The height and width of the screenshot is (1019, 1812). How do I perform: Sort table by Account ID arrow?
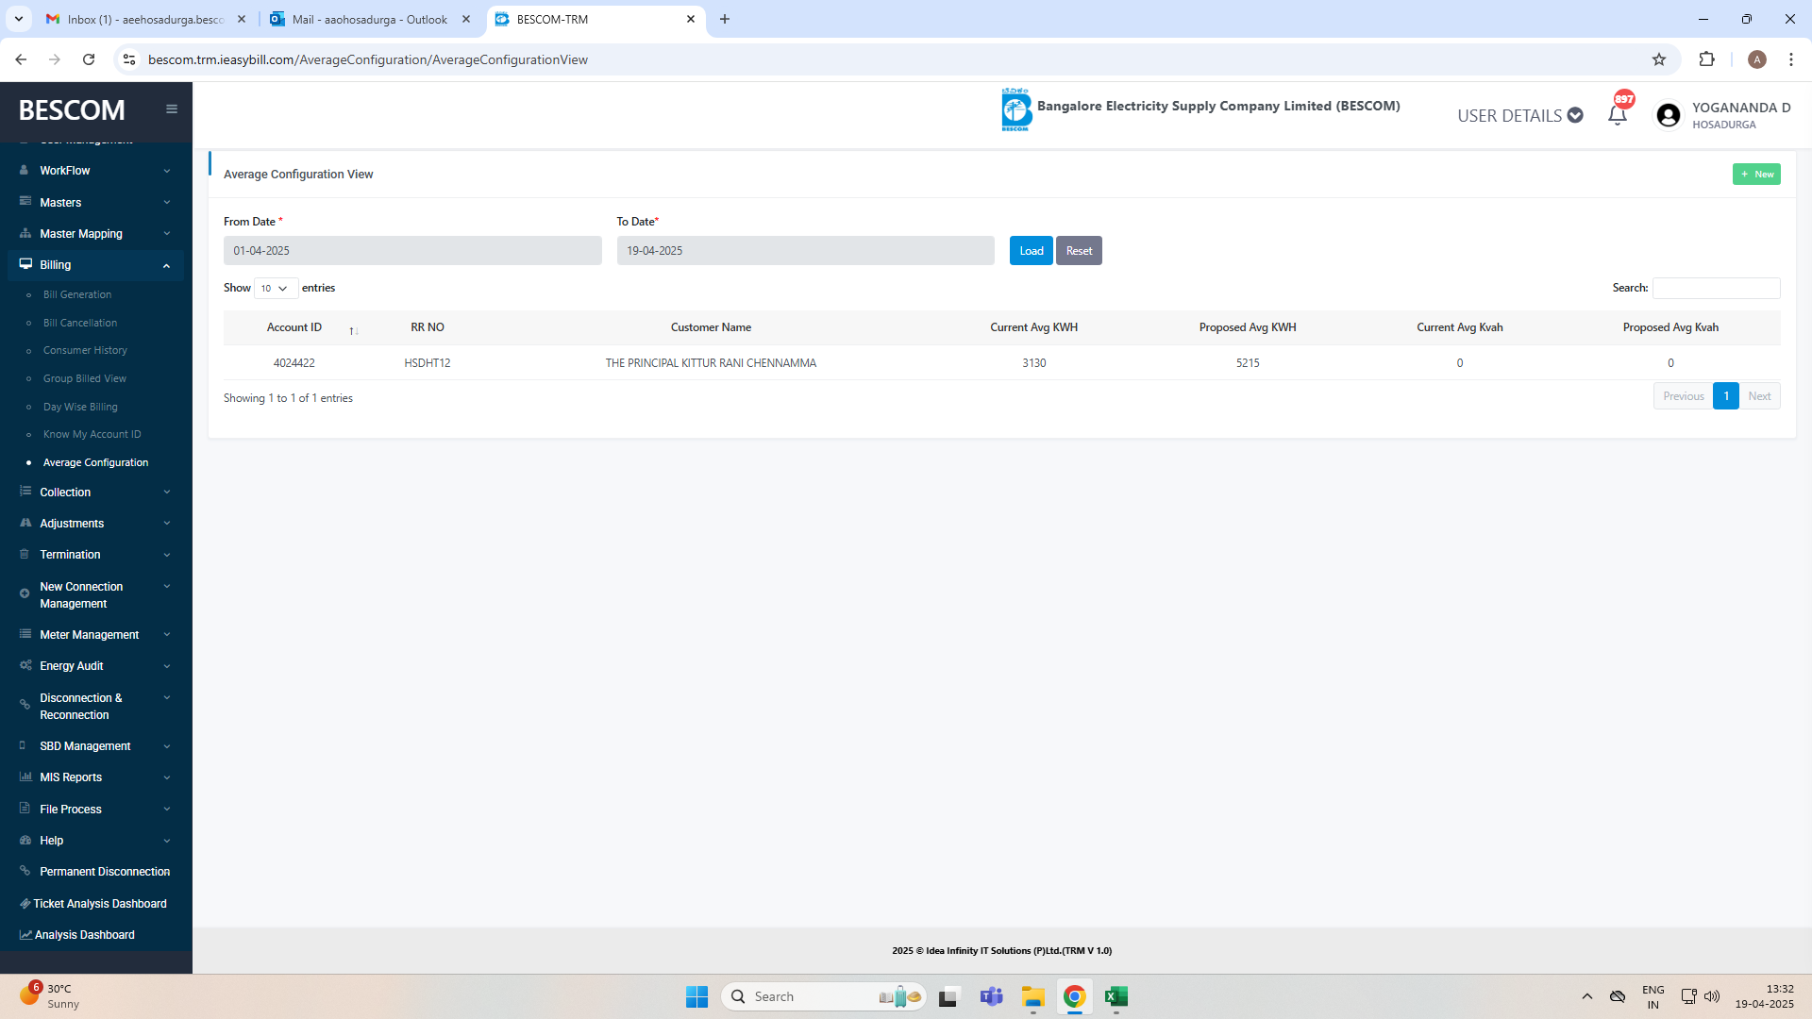354,330
